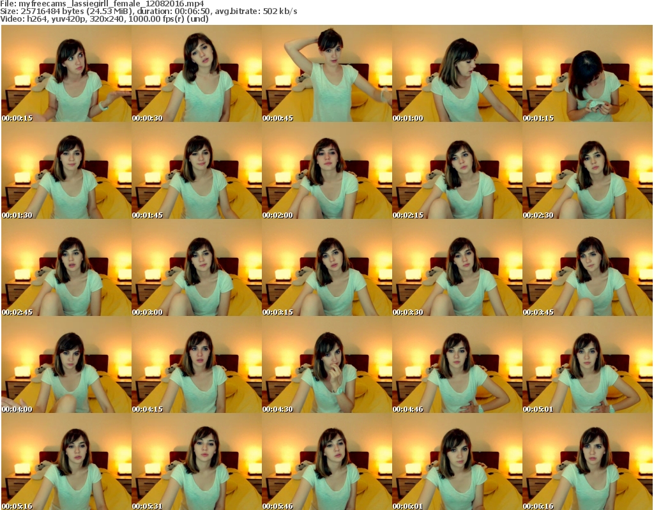Pick the 00:03:45 frame

point(588,267)
